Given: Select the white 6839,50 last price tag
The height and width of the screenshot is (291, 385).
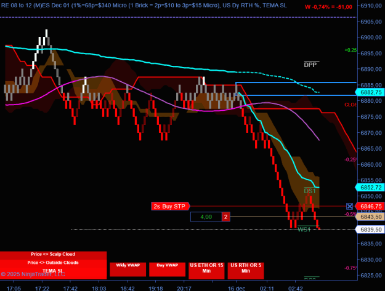Looking at the screenshot, I should (370, 229).
